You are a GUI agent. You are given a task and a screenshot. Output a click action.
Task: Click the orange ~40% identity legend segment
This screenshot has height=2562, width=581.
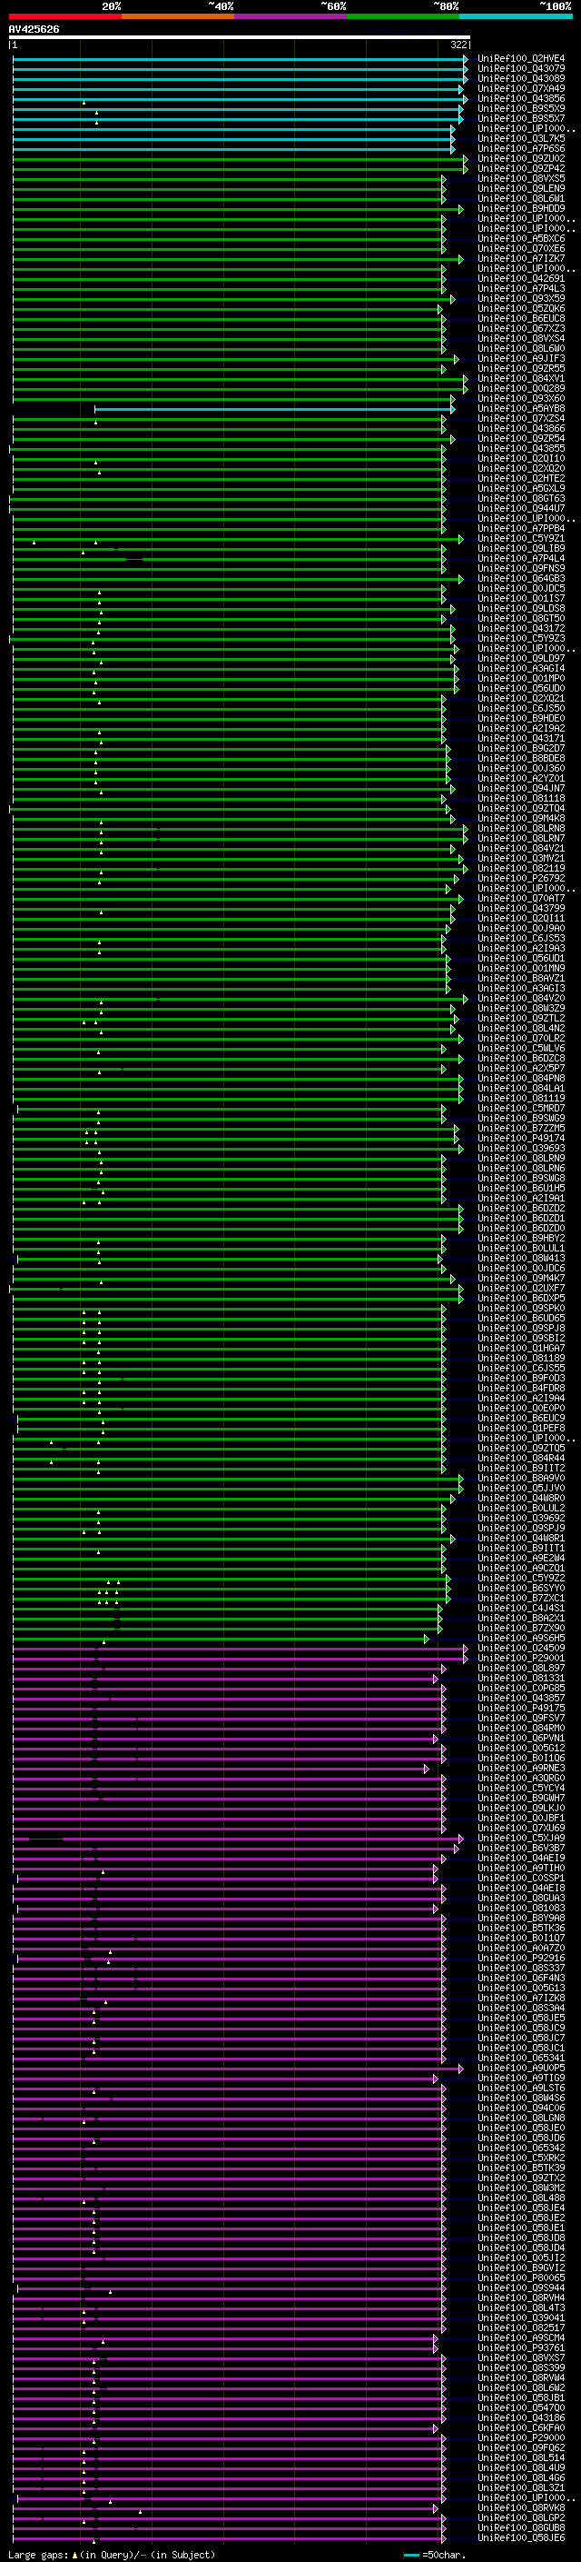pyautogui.click(x=178, y=16)
